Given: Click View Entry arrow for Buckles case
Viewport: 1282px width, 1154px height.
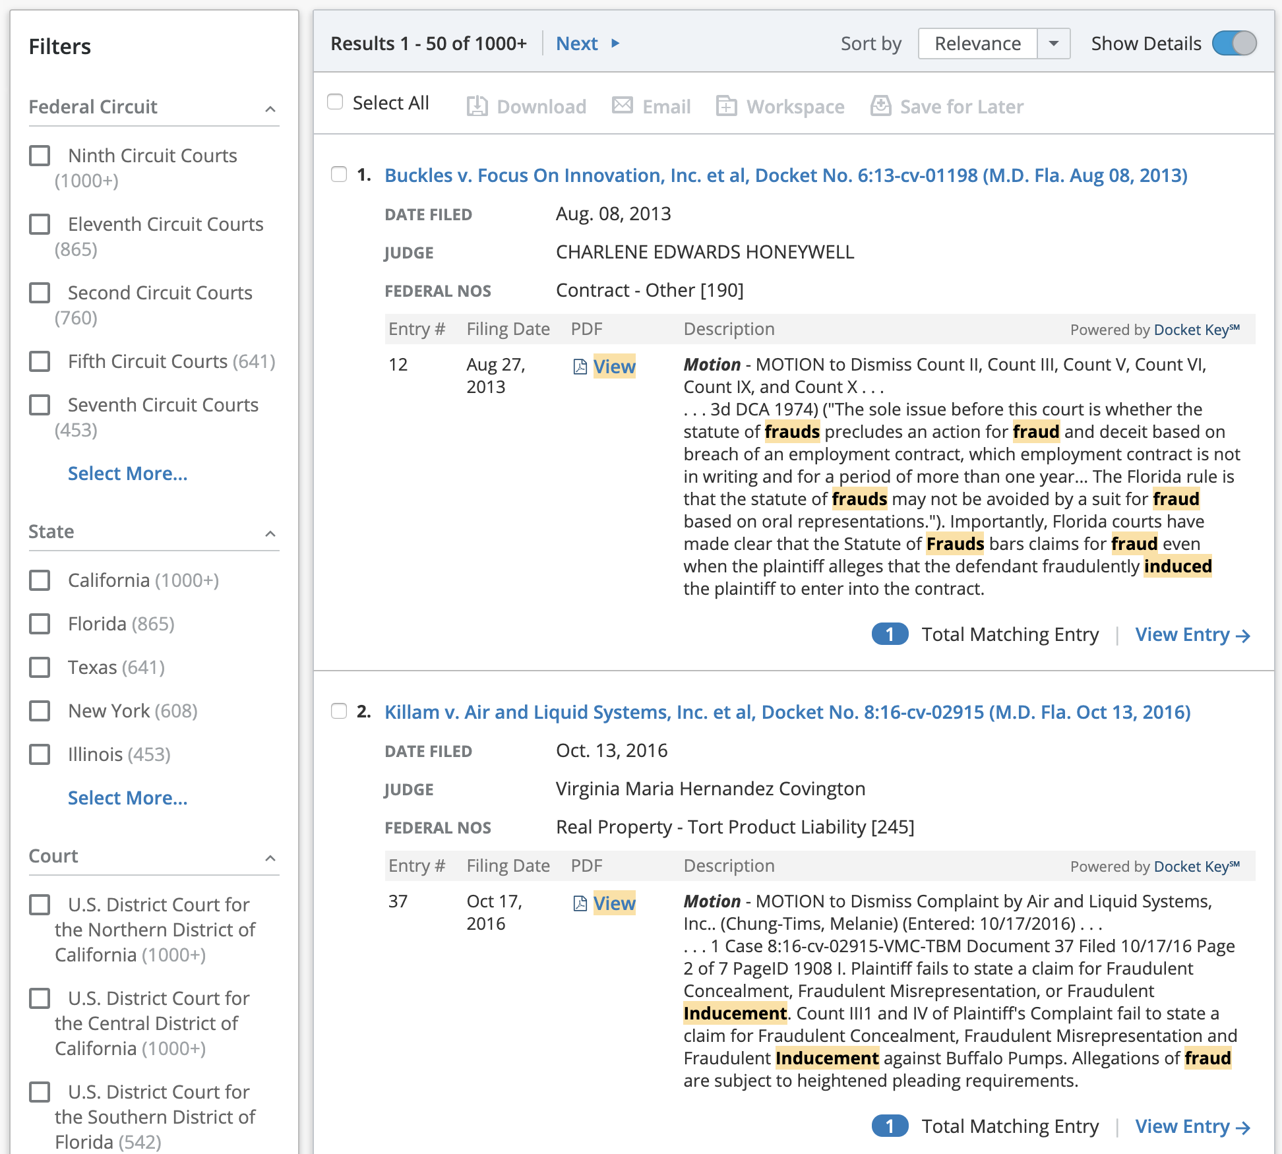Looking at the screenshot, I should click(x=1242, y=636).
